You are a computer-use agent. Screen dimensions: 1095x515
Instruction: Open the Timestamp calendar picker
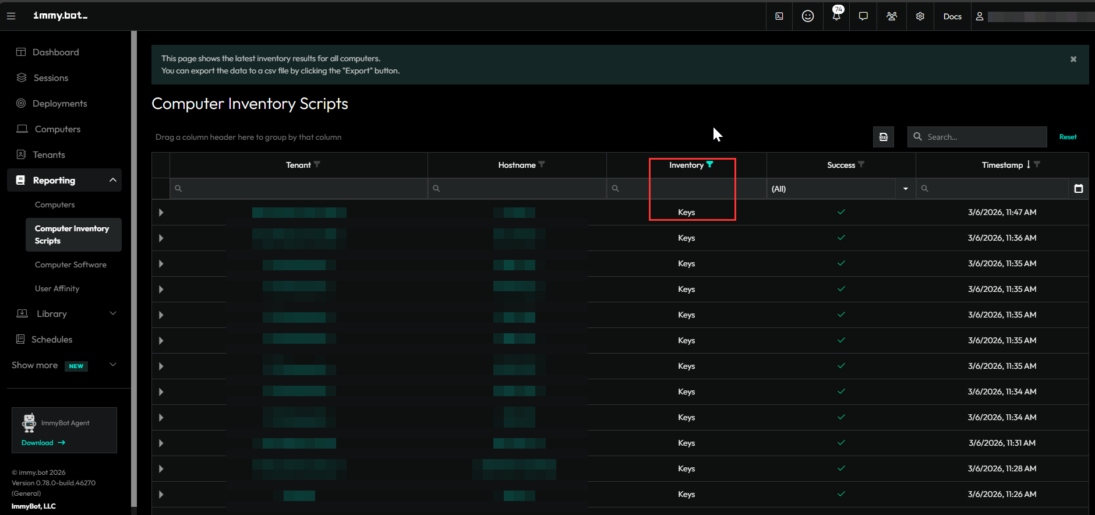(x=1079, y=189)
